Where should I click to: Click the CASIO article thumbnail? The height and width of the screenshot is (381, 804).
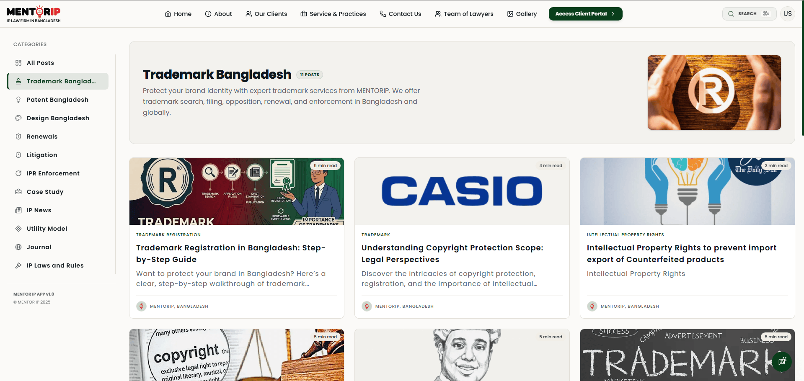[462, 191]
